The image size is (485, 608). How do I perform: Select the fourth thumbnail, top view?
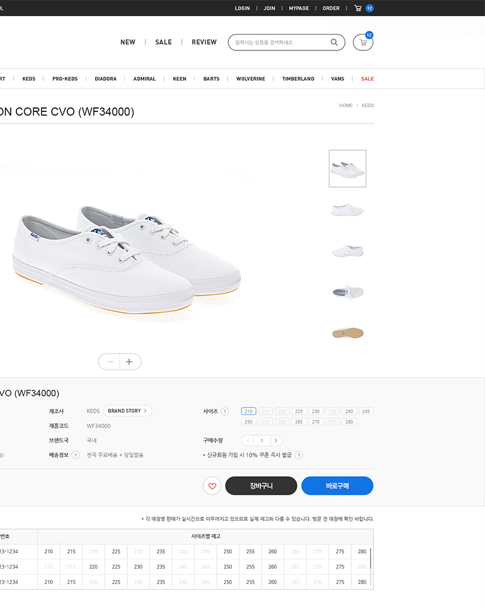click(348, 292)
